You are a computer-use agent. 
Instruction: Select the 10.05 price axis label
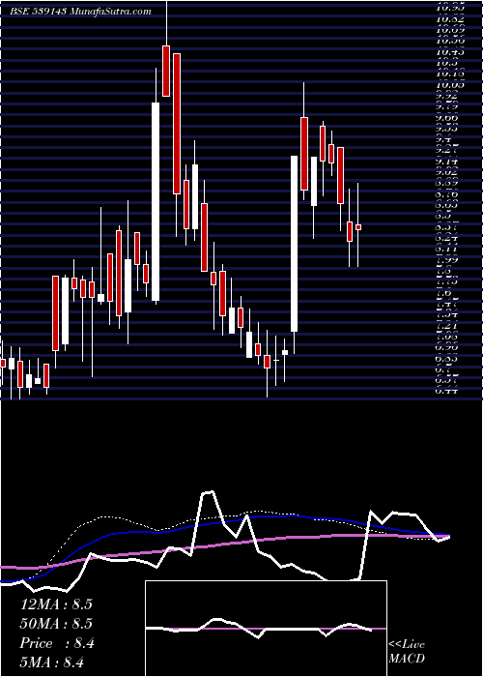(450, 85)
